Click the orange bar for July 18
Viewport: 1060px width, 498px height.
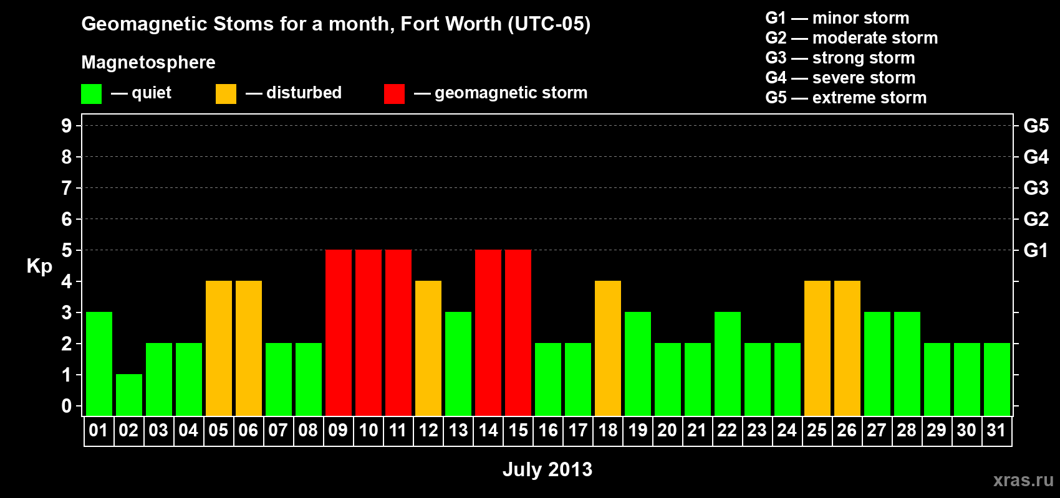tap(608, 348)
